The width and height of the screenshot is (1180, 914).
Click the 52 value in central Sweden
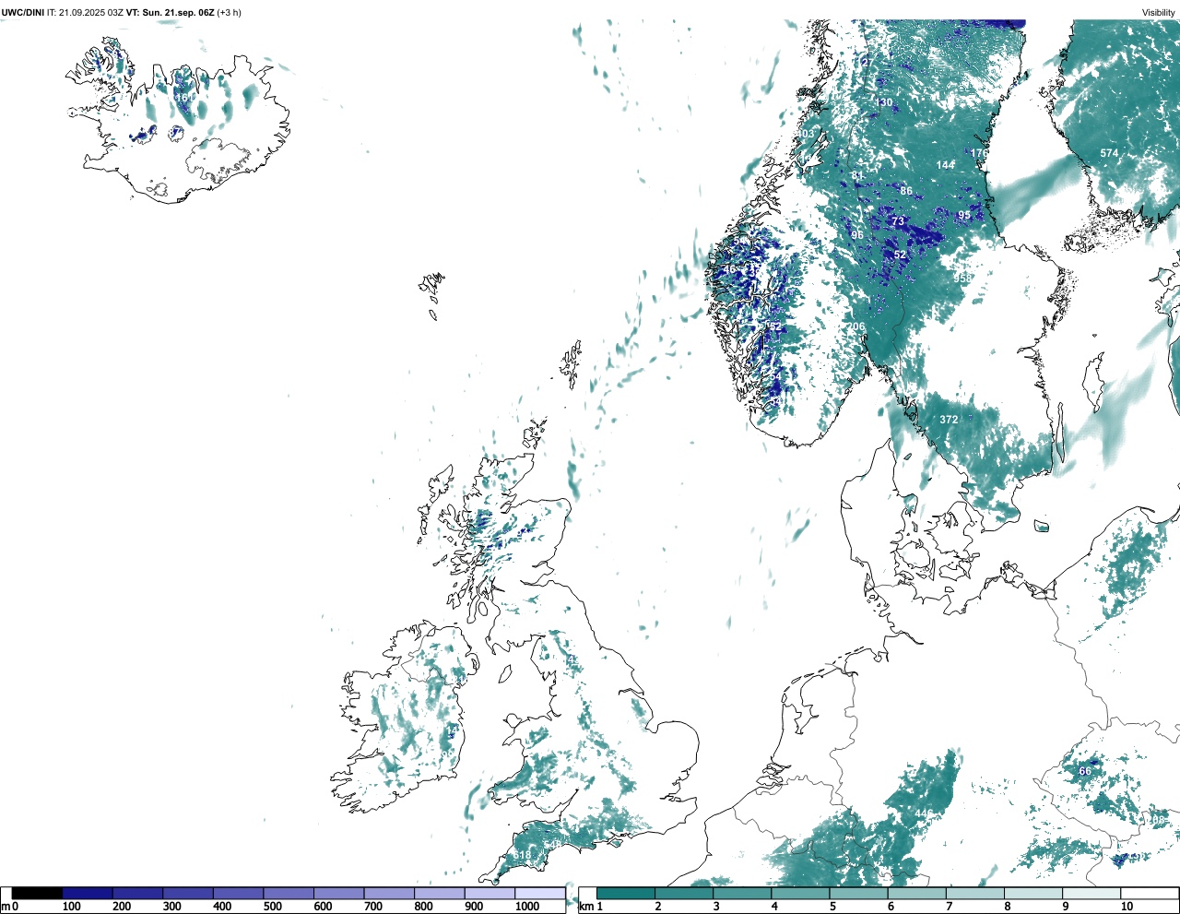click(x=900, y=255)
